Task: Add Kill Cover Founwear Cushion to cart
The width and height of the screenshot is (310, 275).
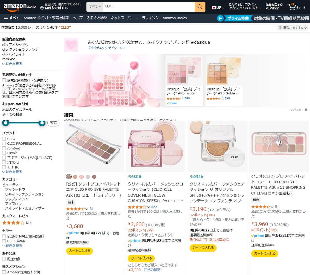Action: [203, 248]
